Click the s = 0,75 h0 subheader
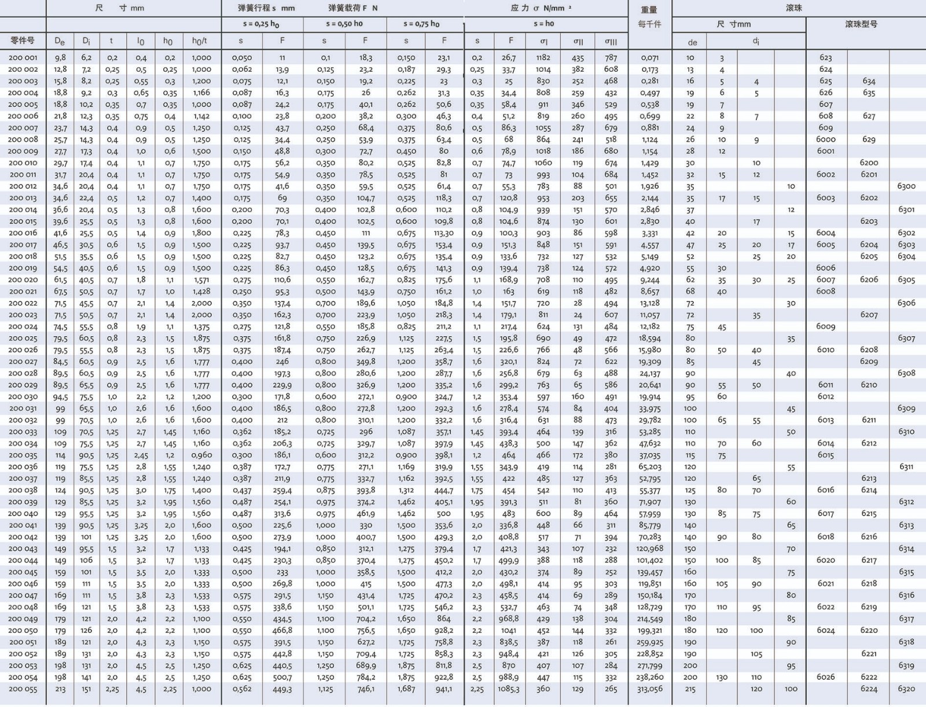 coord(421,24)
